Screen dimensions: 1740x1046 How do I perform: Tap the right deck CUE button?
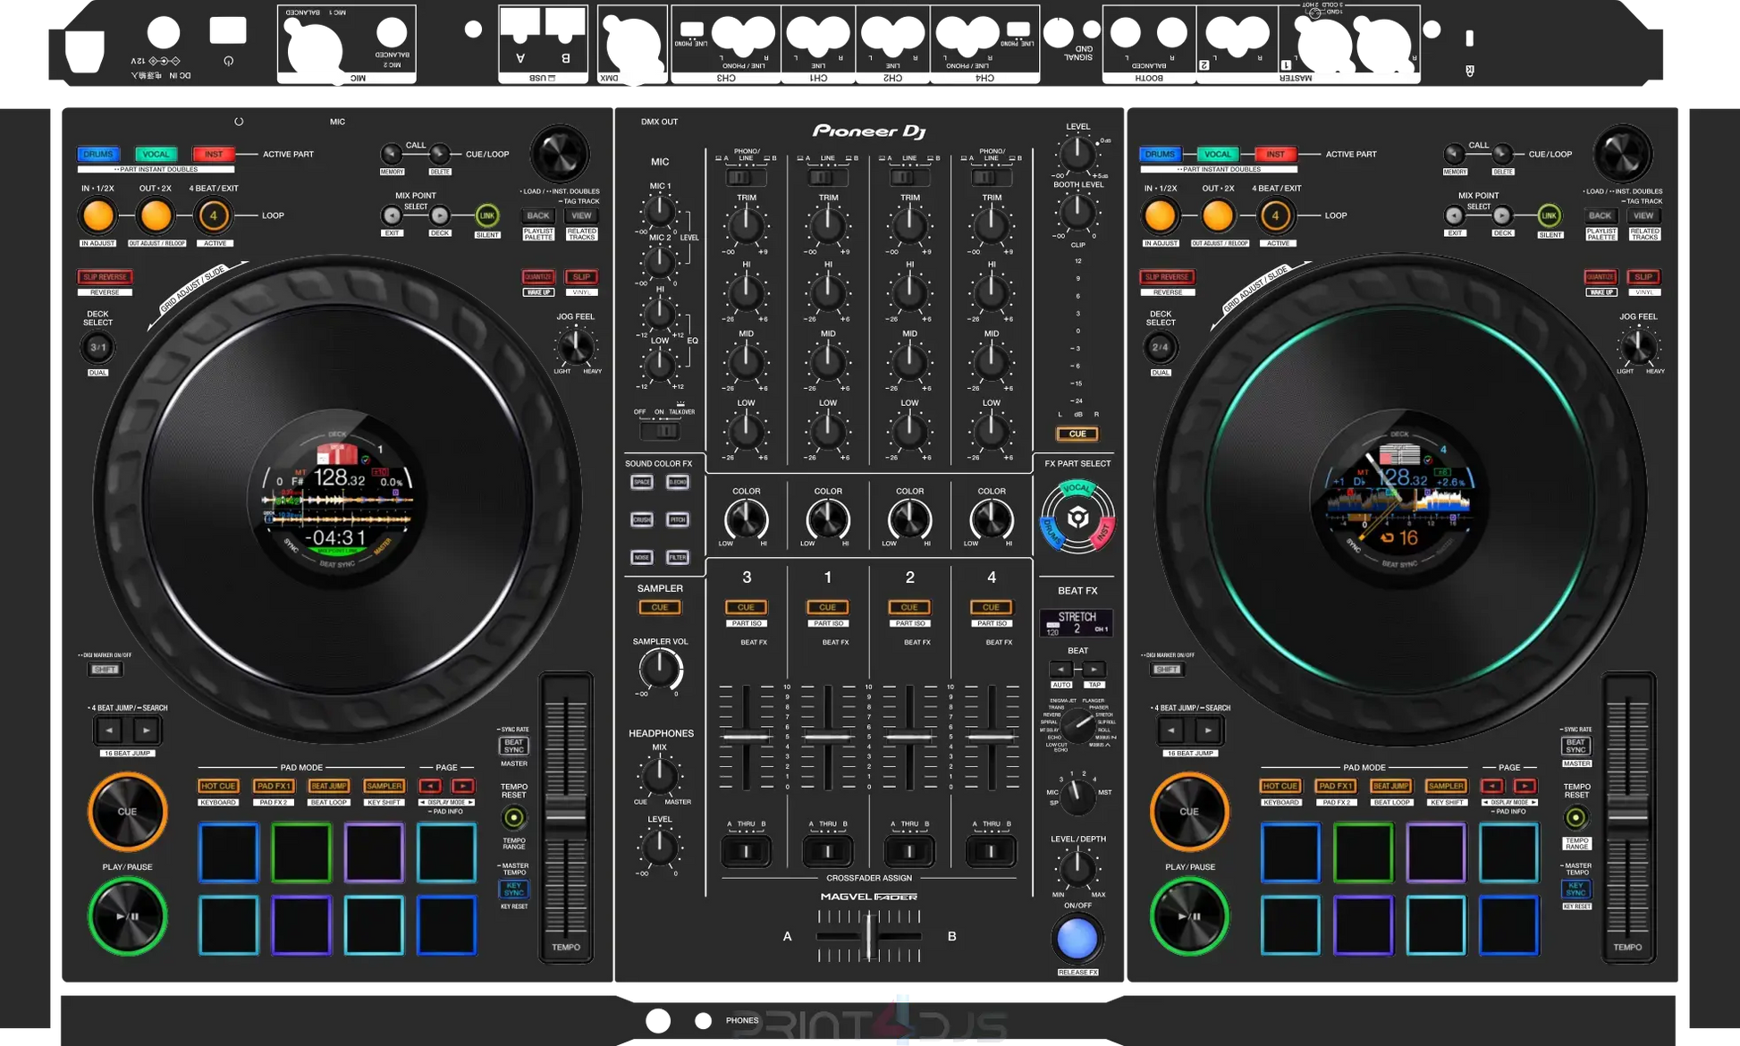[1188, 812]
